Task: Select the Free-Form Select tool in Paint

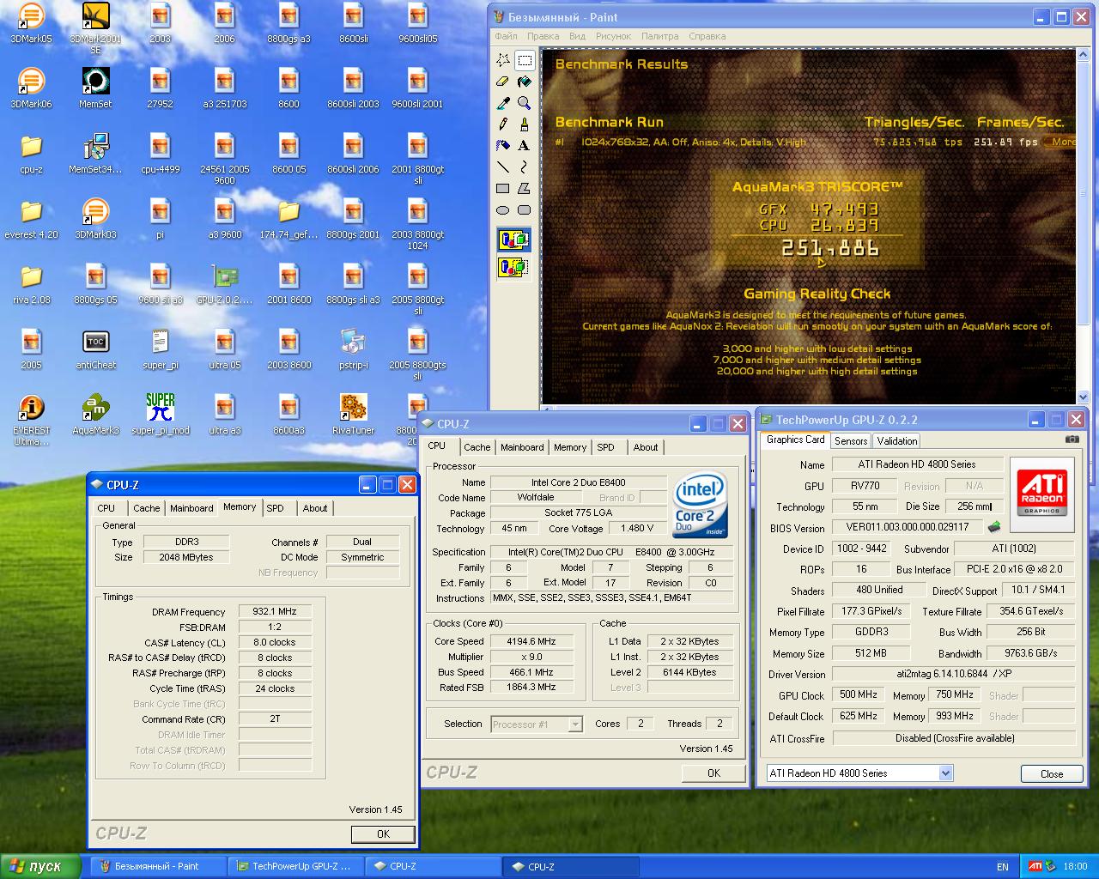Action: tap(503, 60)
